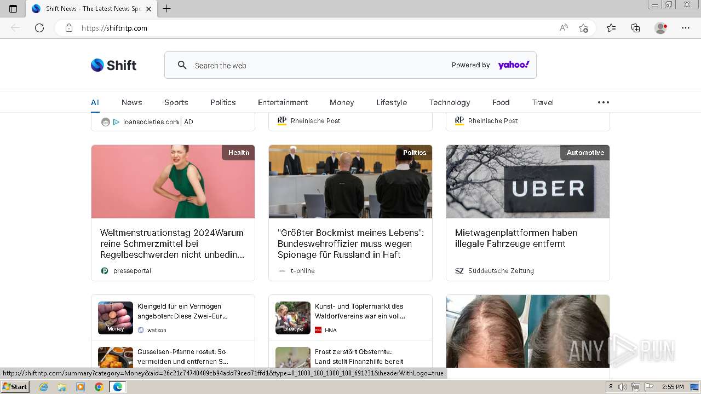
Task: Open the Health article woman thumbnail
Action: (x=173, y=182)
